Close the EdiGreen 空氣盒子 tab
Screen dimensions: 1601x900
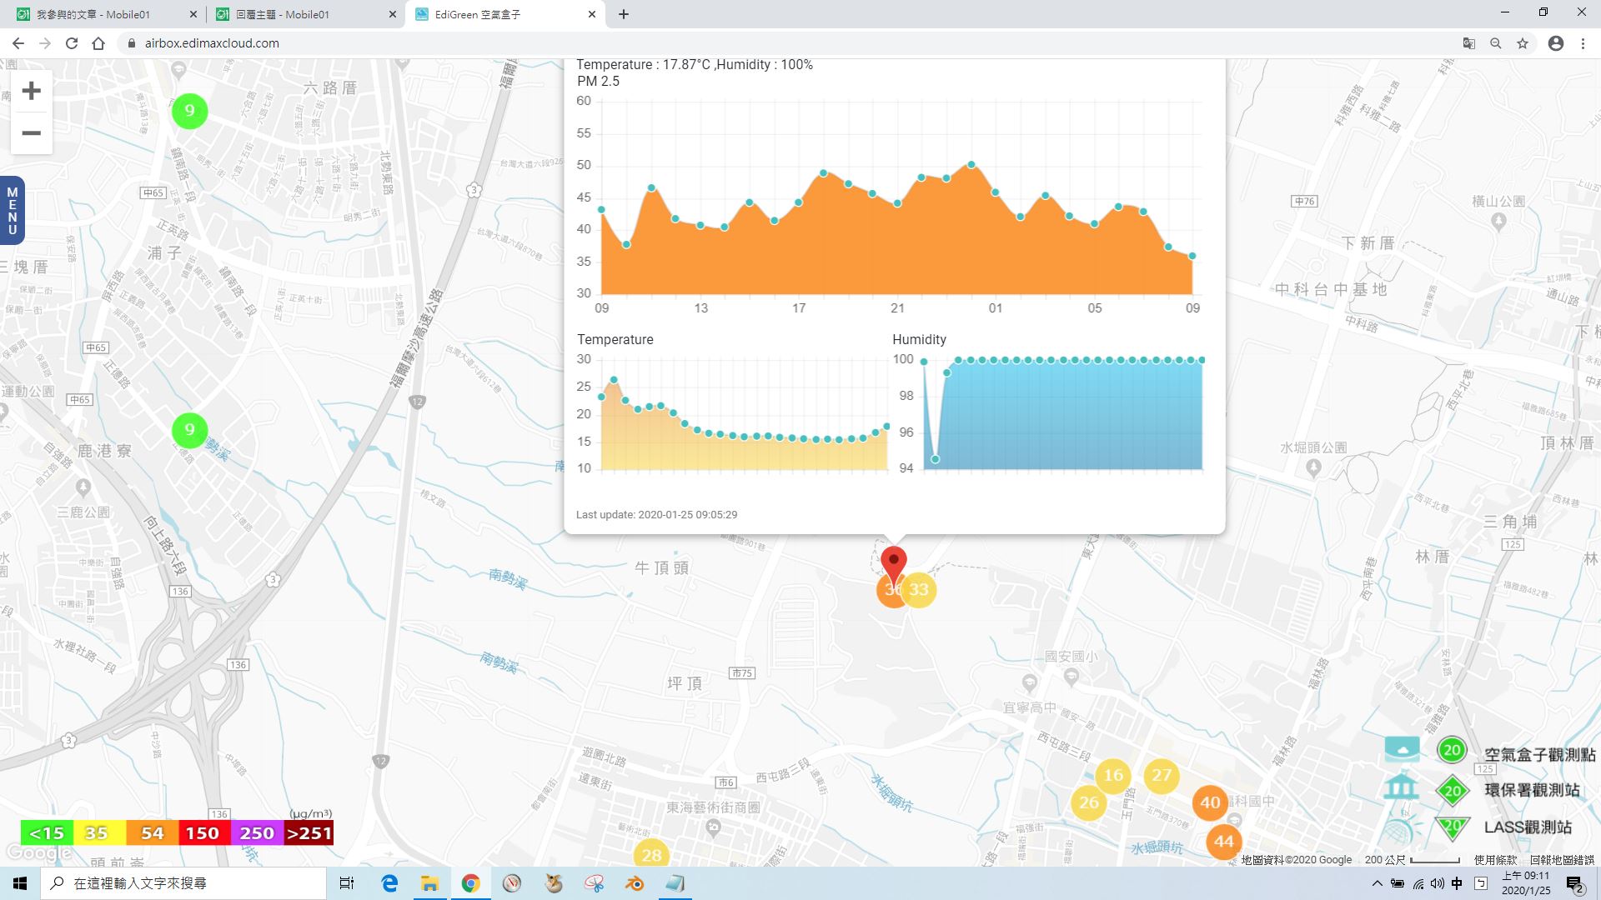tap(592, 14)
